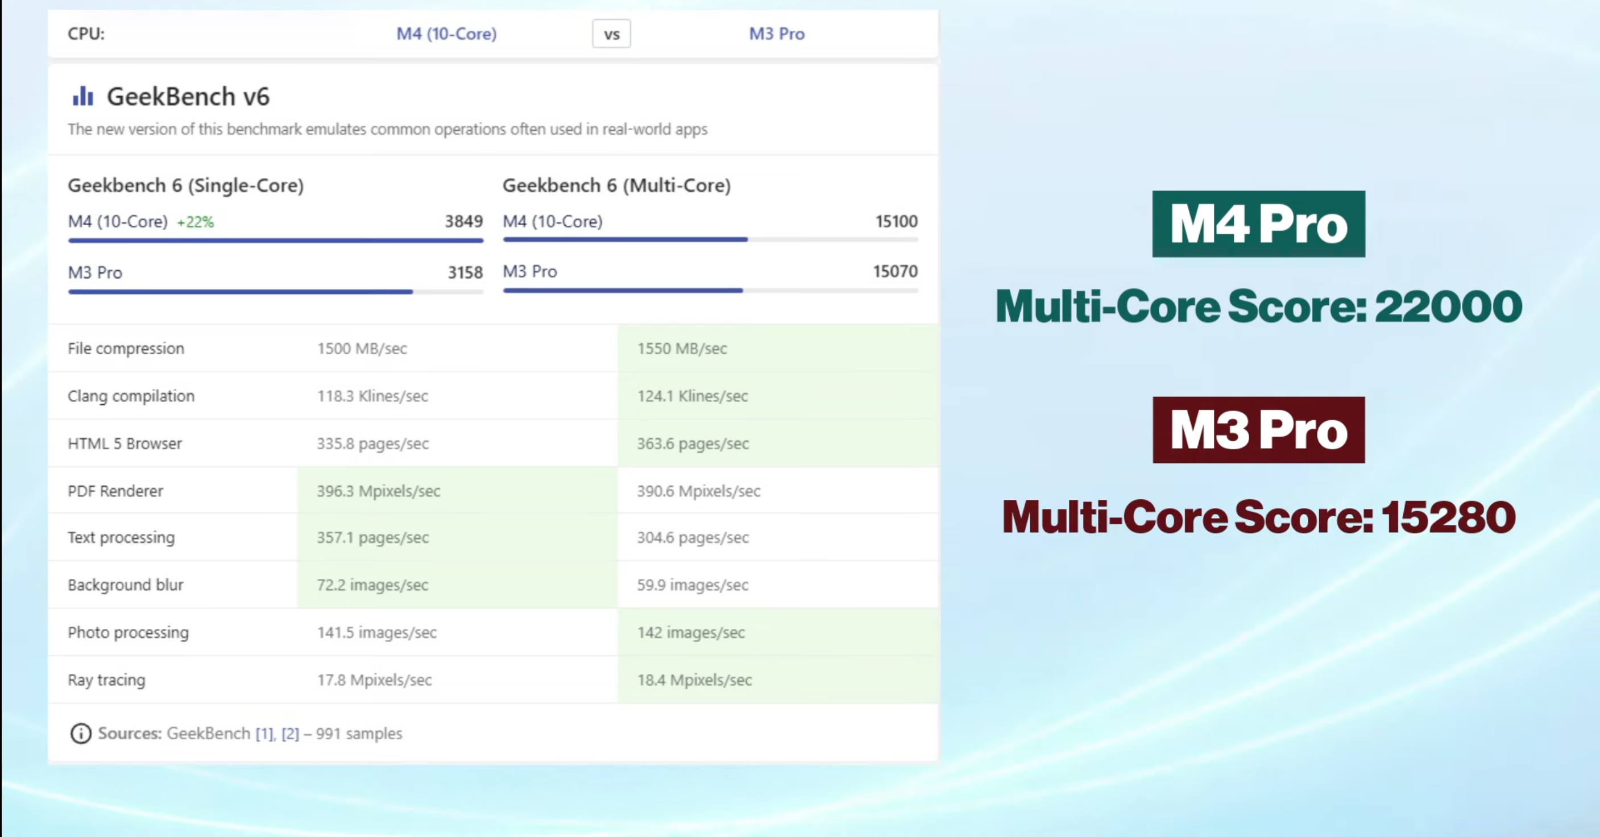
Task: Click the Geekbench 6 (Single-Core) heading
Action: [x=186, y=185]
